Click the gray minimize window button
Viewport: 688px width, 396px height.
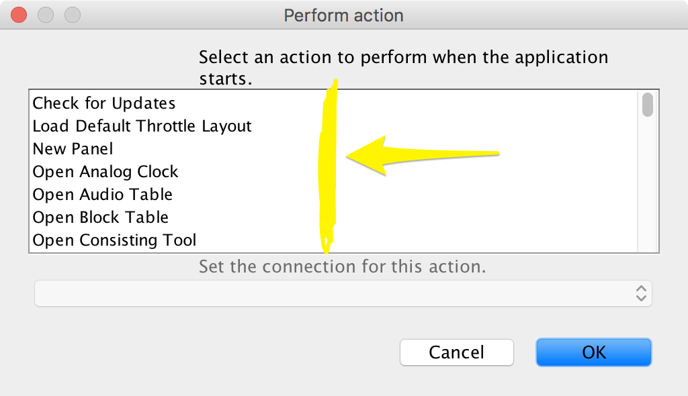pos(46,15)
